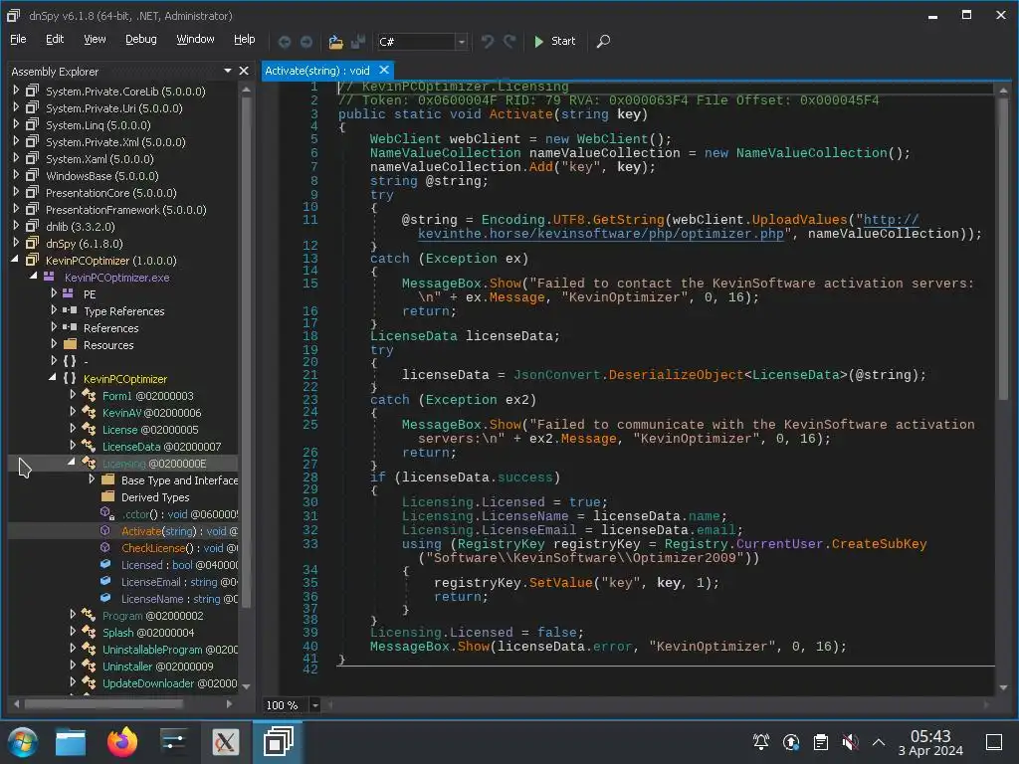Expand the System.Private.CoreLib assembly node
The height and width of the screenshot is (764, 1019).
tap(16, 91)
